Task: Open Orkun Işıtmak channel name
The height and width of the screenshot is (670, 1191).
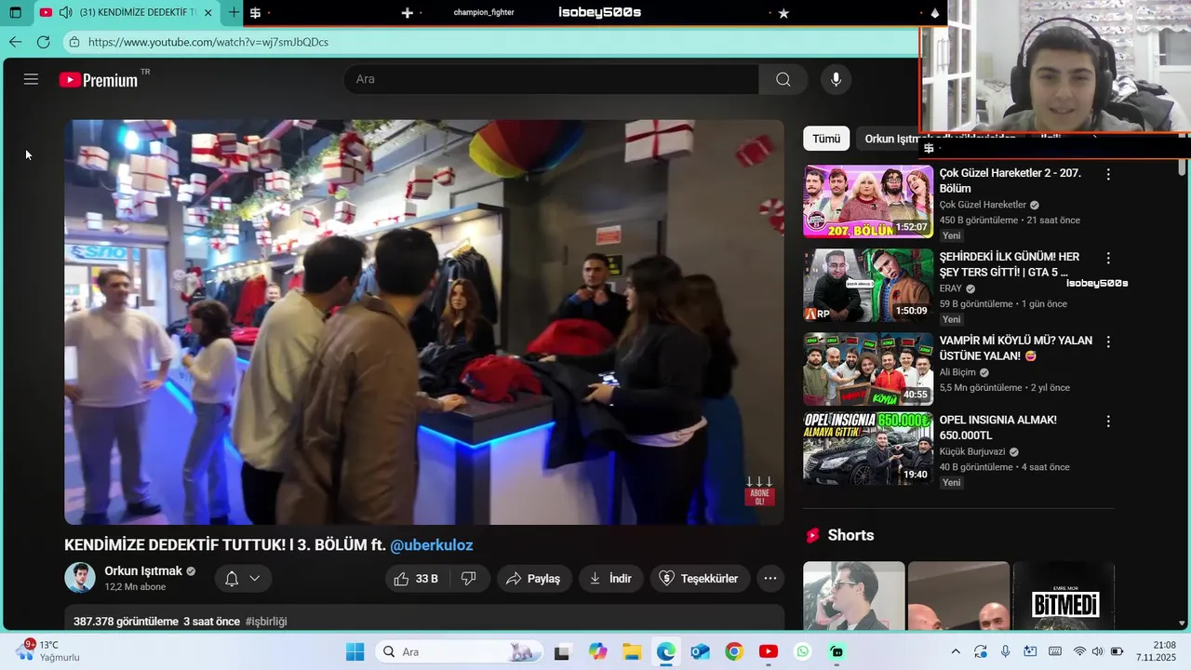Action: [143, 571]
